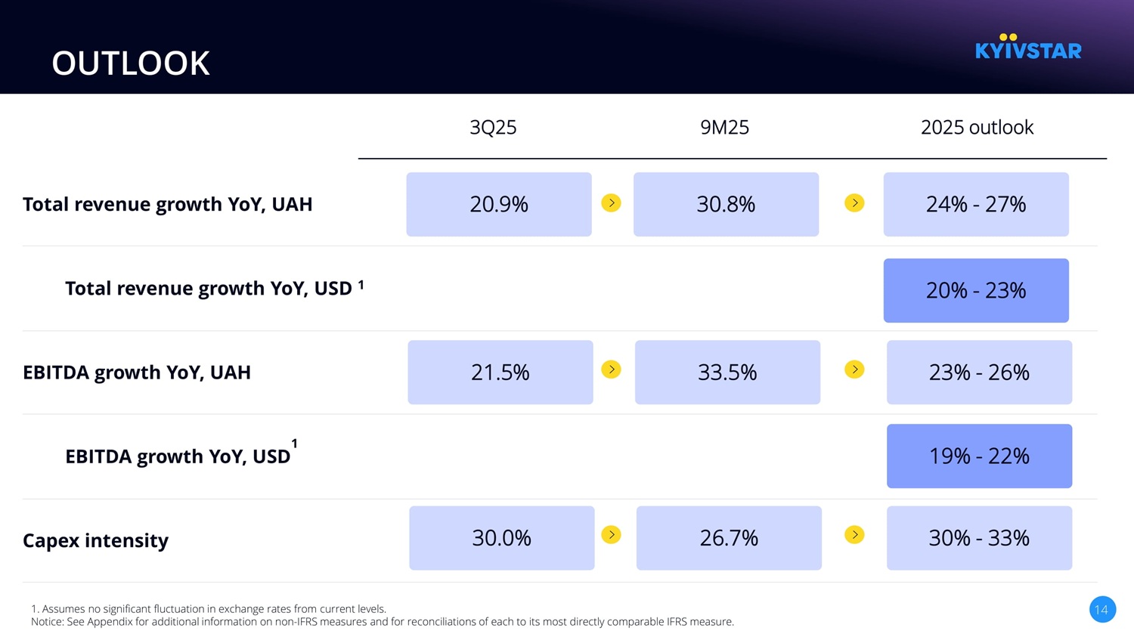Screen dimensions: 1134x637
Task: Click the 19% - 22% USD EBITDA box
Action: point(979,456)
